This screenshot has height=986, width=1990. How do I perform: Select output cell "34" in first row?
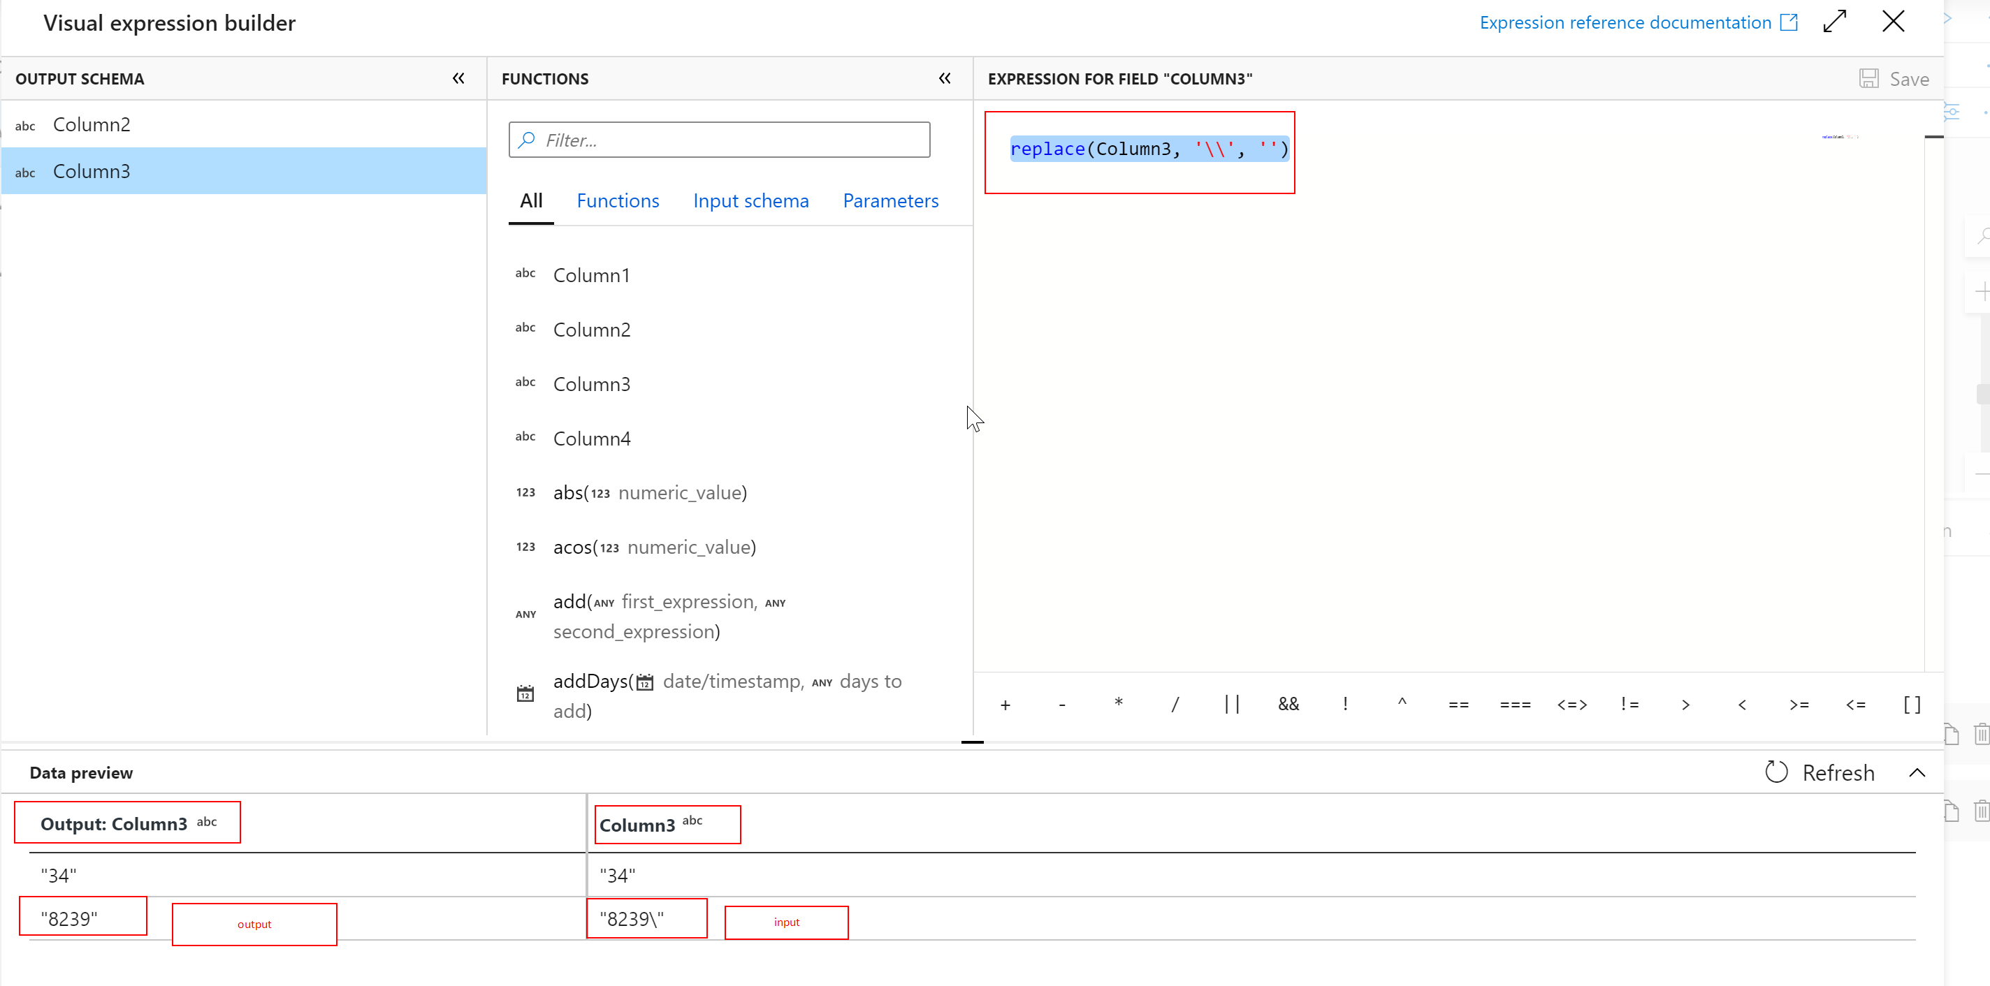pos(59,875)
